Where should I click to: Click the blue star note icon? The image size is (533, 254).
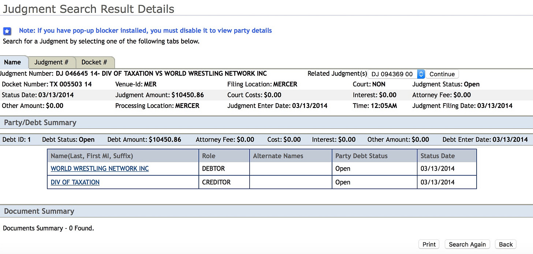coord(7,31)
